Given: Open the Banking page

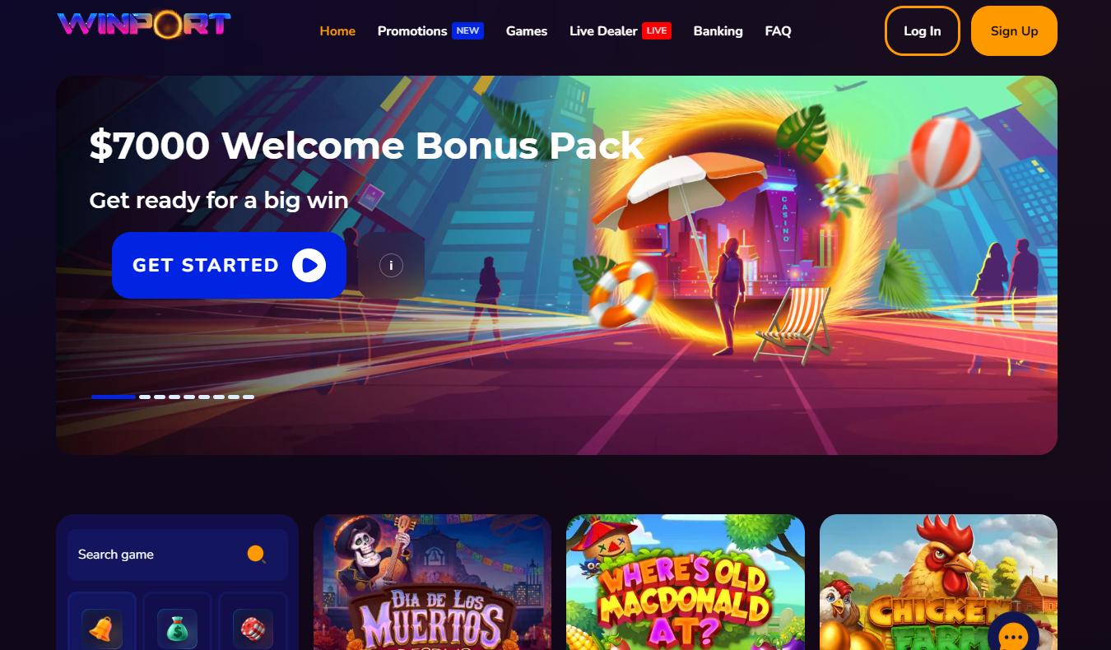Looking at the screenshot, I should (718, 31).
